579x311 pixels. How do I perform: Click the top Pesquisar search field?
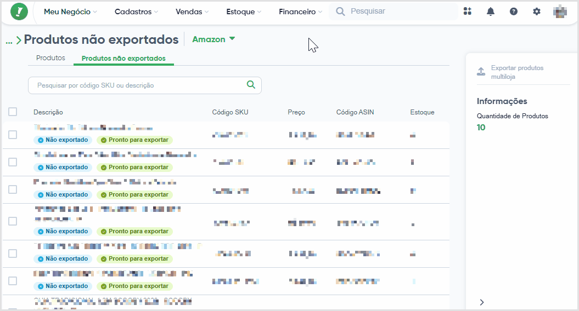pos(394,11)
